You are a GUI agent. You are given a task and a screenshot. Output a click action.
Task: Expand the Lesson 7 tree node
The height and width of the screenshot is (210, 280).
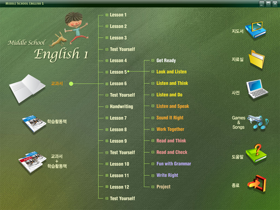107,118
